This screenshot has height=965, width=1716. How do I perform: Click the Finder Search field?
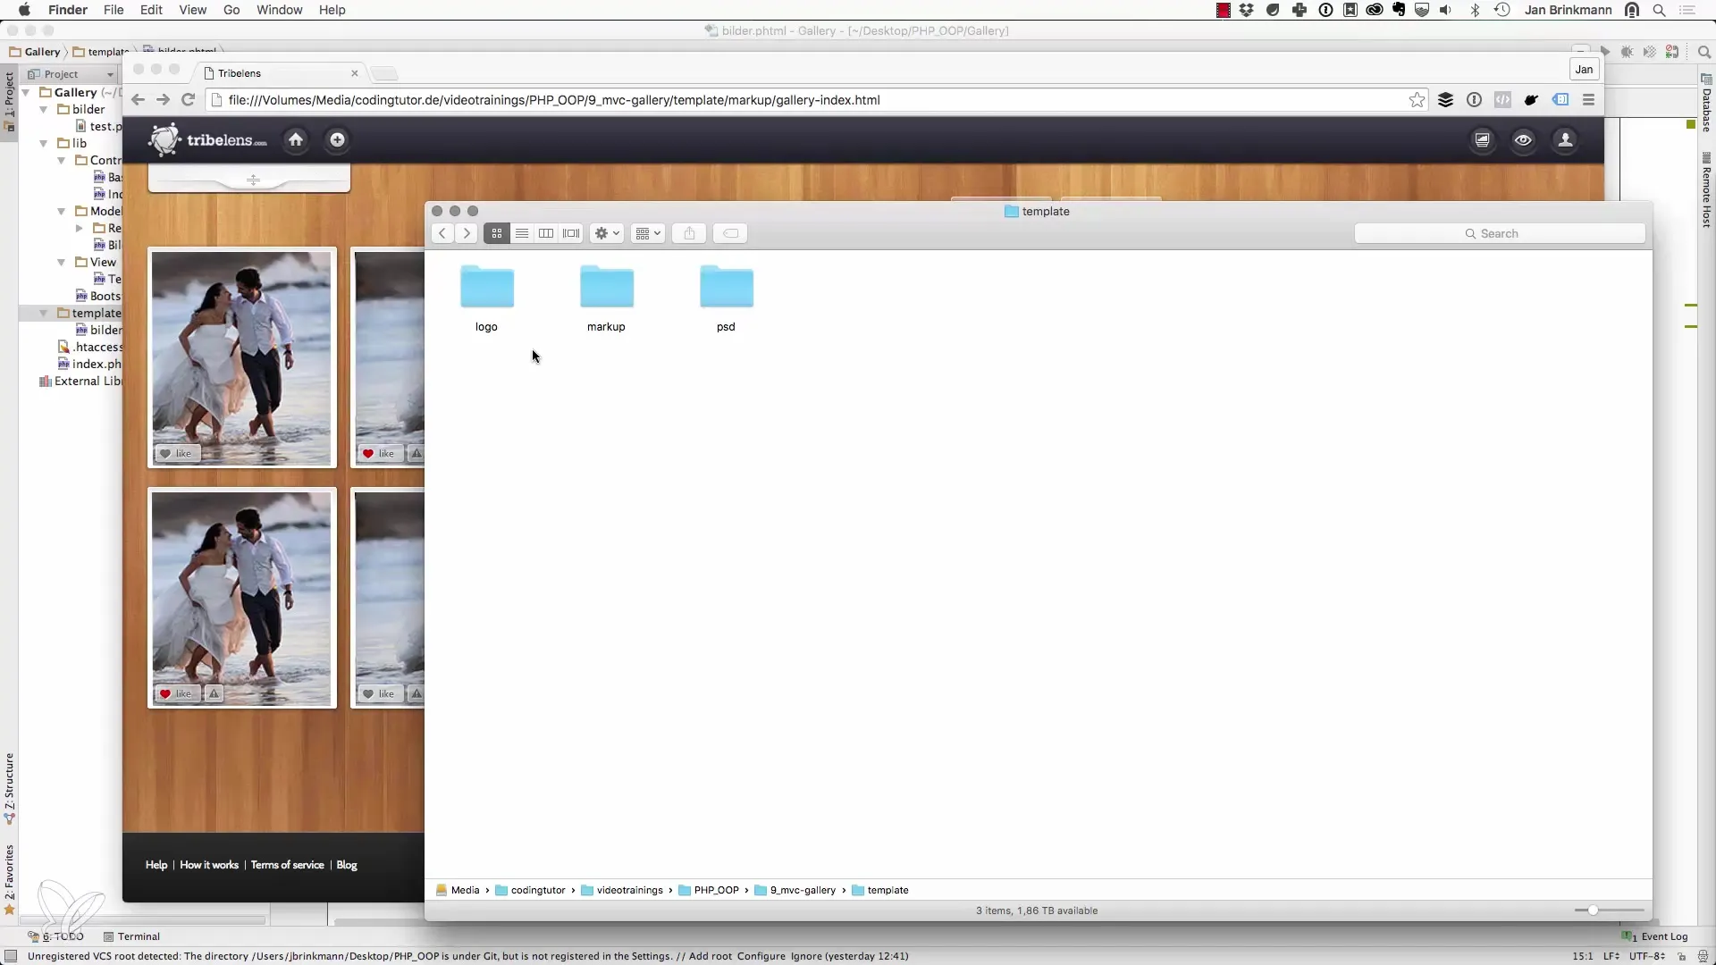point(1500,233)
